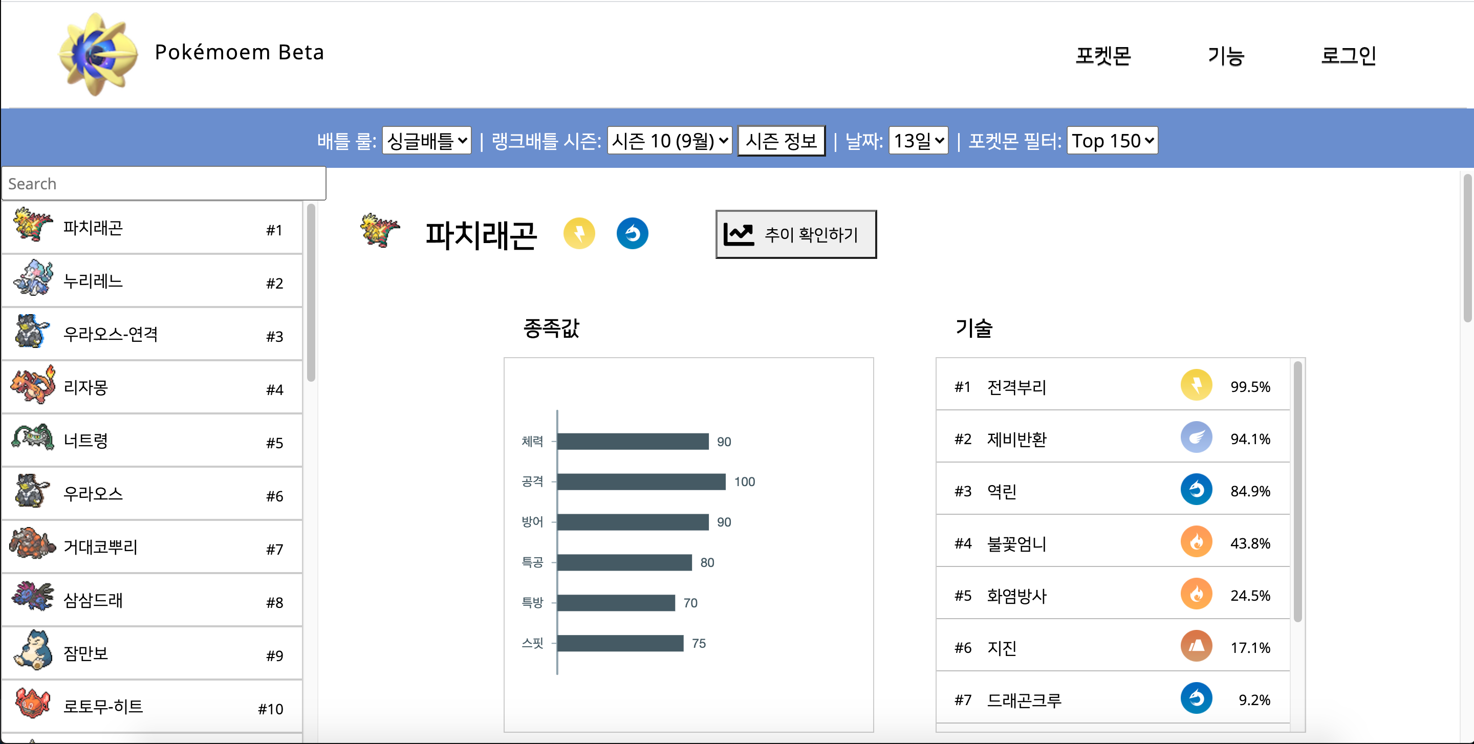The width and height of the screenshot is (1474, 744).
Task: Open the 날짜 13일 dropdown
Action: (918, 141)
